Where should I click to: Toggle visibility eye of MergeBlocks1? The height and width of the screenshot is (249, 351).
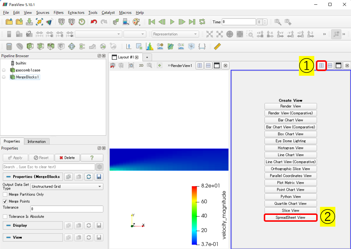(x=4, y=77)
